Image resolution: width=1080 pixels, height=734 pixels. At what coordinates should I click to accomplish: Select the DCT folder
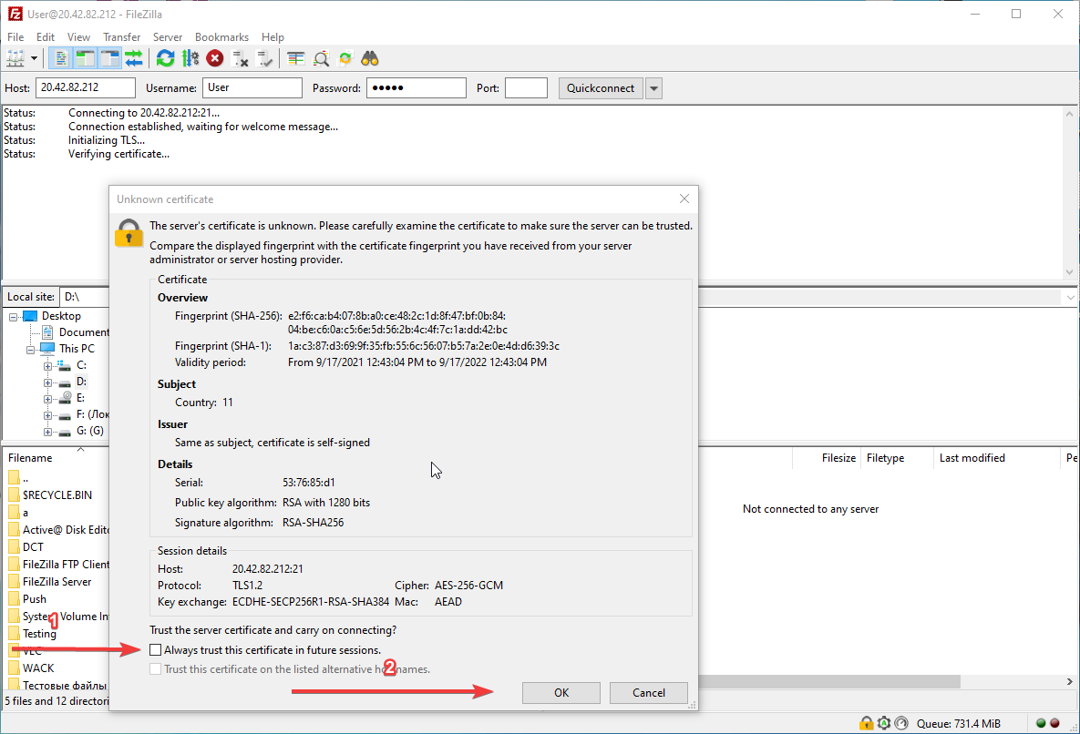pyautogui.click(x=33, y=547)
